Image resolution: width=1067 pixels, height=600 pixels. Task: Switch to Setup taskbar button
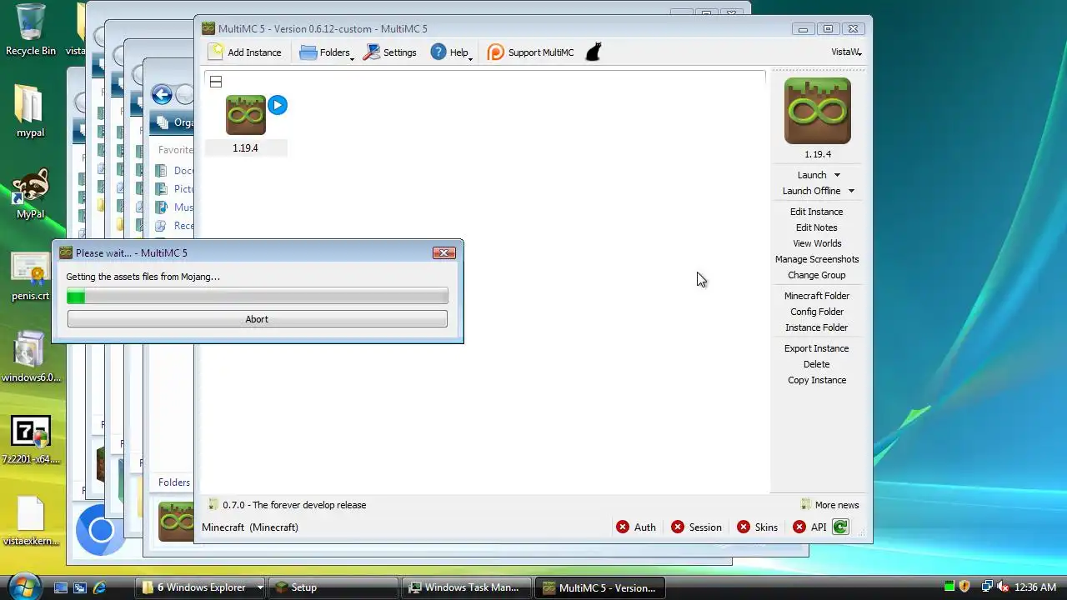[x=334, y=587]
